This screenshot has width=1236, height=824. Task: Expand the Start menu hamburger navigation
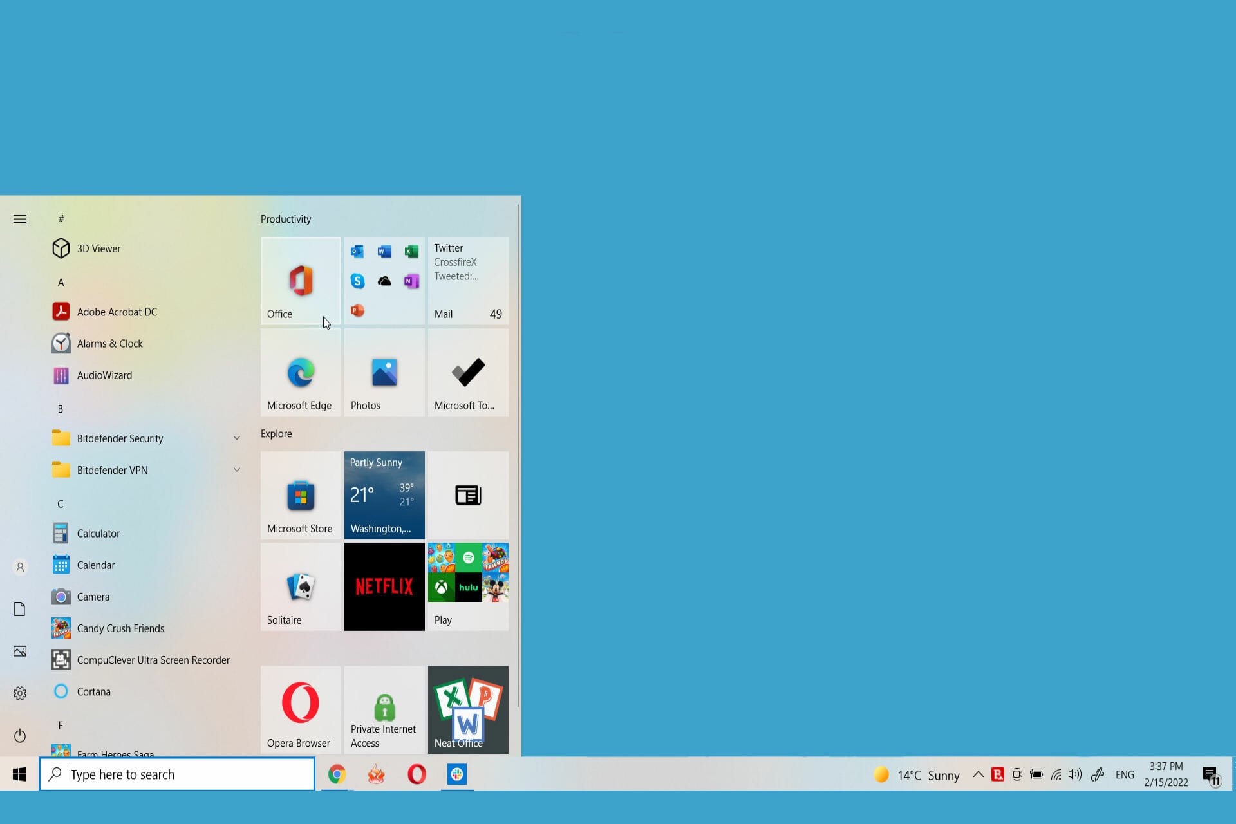(20, 219)
